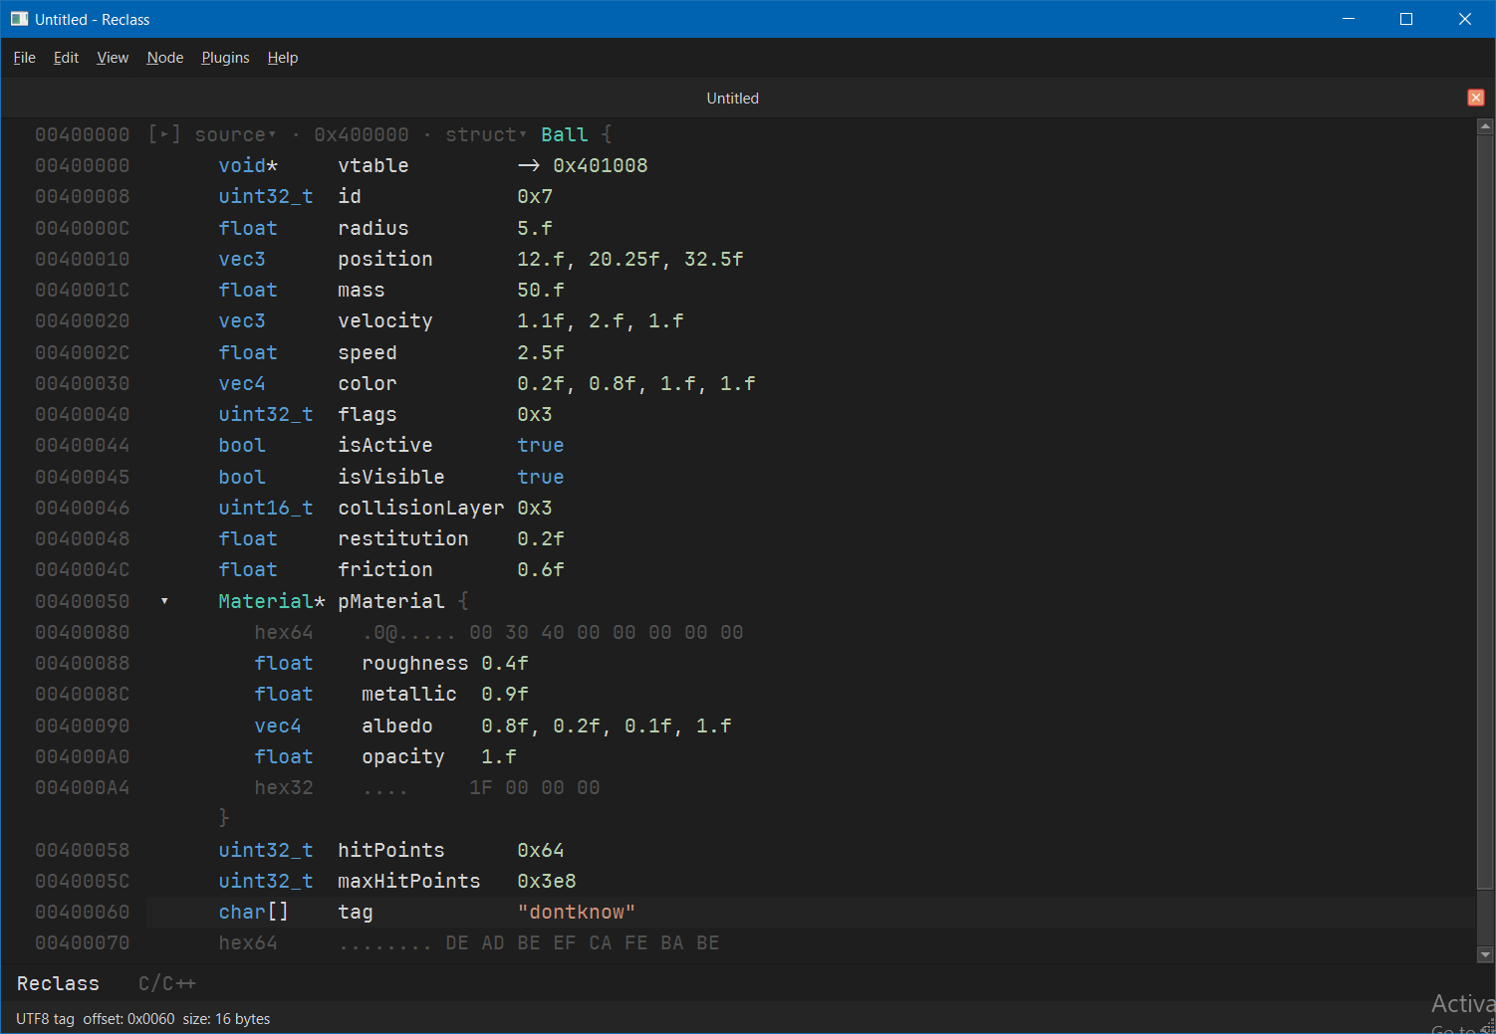Select the radius field name
Image resolution: width=1496 pixels, height=1034 pixels.
click(x=374, y=228)
